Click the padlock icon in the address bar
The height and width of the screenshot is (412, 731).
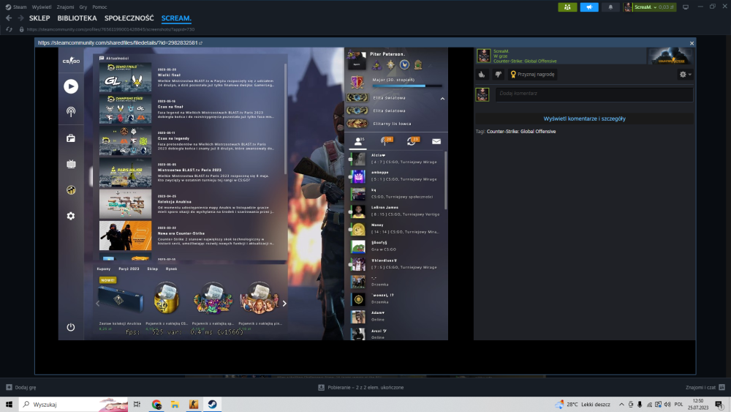pyautogui.click(x=21, y=29)
